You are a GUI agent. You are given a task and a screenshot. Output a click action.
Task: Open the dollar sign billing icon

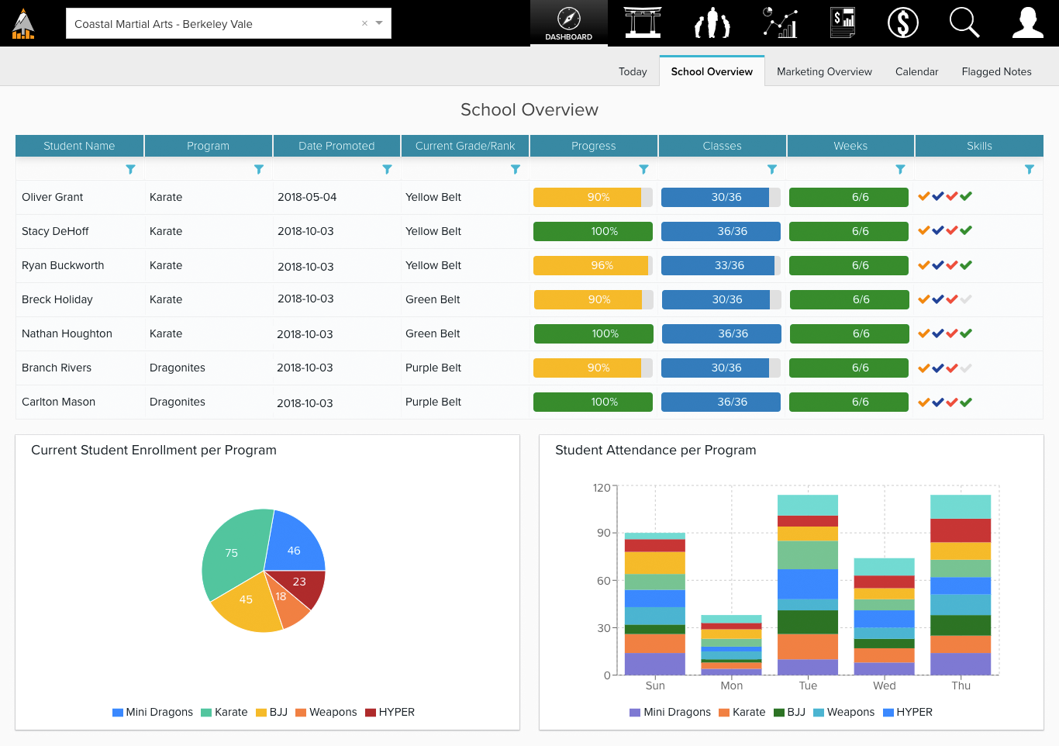902,22
